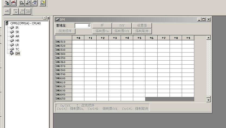This screenshot has height=128, width=226.
Task: Click the arrow-X toolbar icon
Action: coord(7,11)
